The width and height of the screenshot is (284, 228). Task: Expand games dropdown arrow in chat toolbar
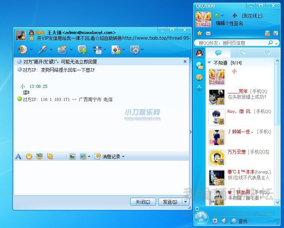click(123, 50)
